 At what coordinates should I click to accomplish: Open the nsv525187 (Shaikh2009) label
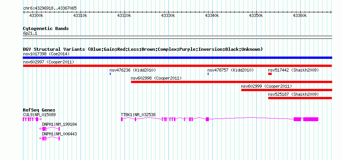293,94
